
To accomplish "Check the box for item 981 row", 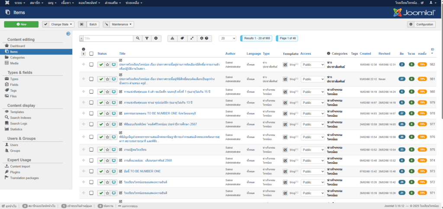I will click(91, 79).
